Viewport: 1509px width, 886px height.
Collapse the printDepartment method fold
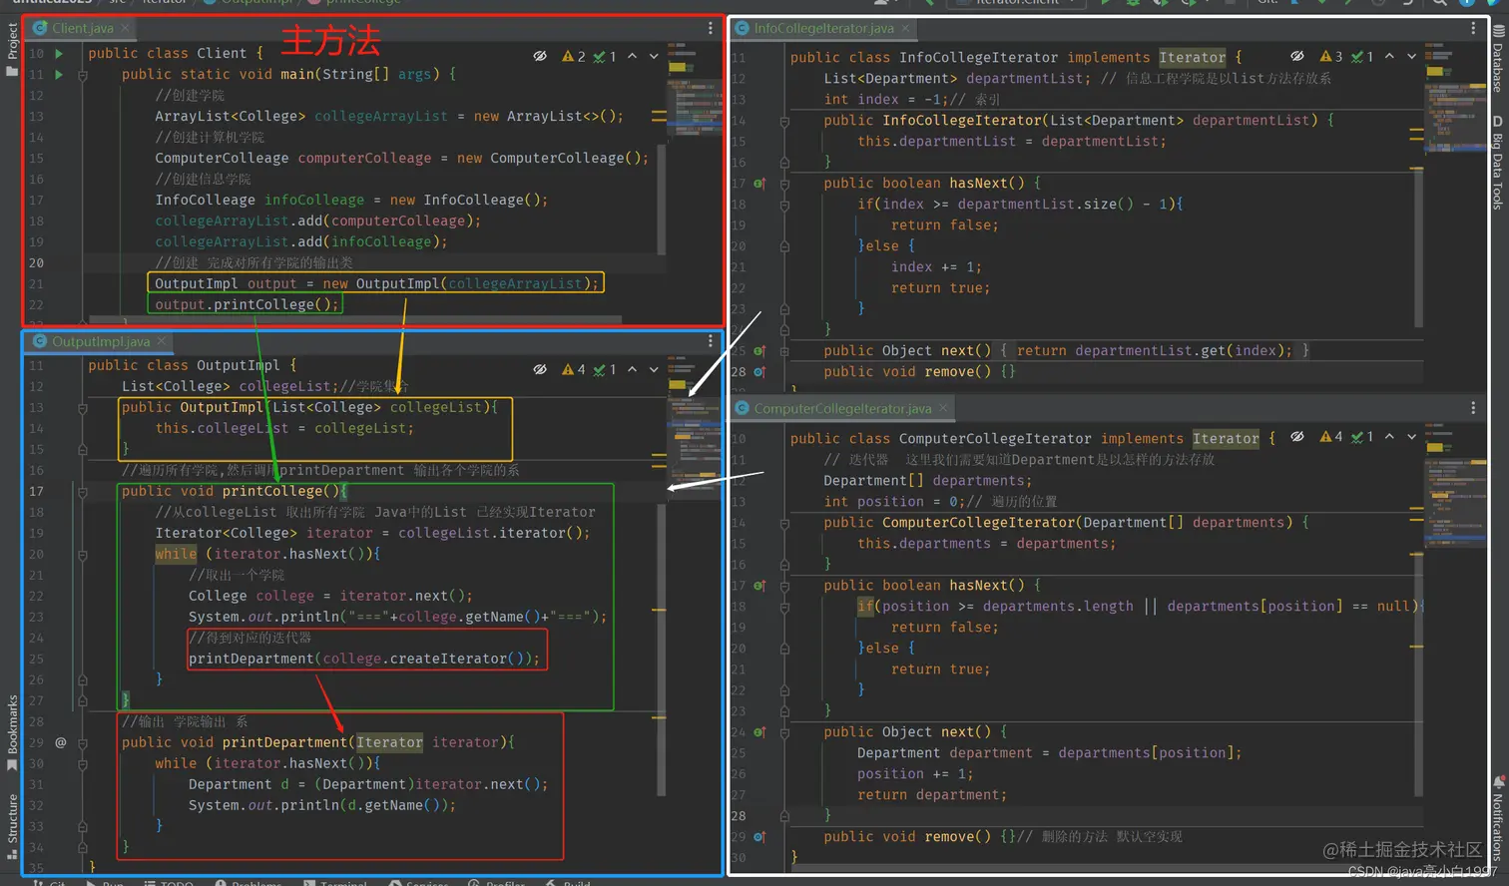(83, 743)
